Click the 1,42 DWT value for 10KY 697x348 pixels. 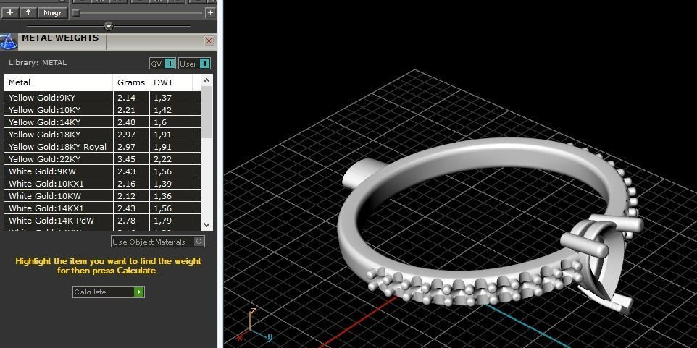click(163, 110)
